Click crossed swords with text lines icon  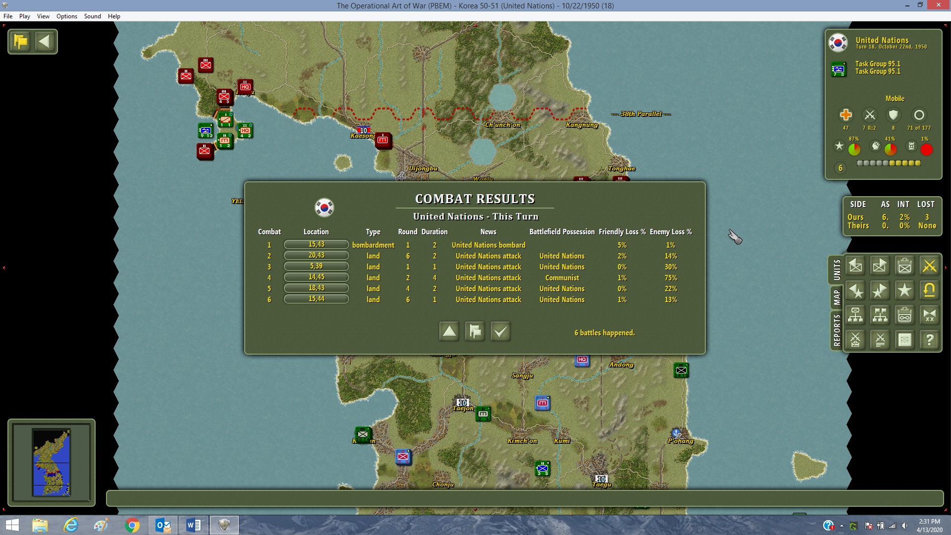tap(880, 340)
